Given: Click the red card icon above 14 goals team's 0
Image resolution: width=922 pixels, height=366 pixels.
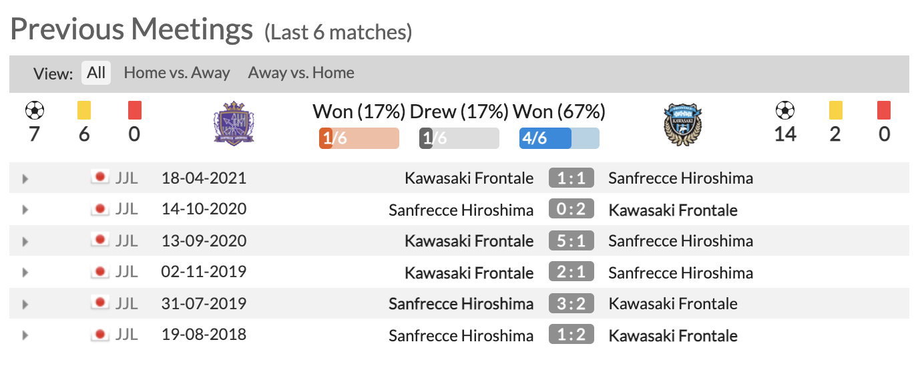Looking at the screenshot, I should (x=884, y=110).
